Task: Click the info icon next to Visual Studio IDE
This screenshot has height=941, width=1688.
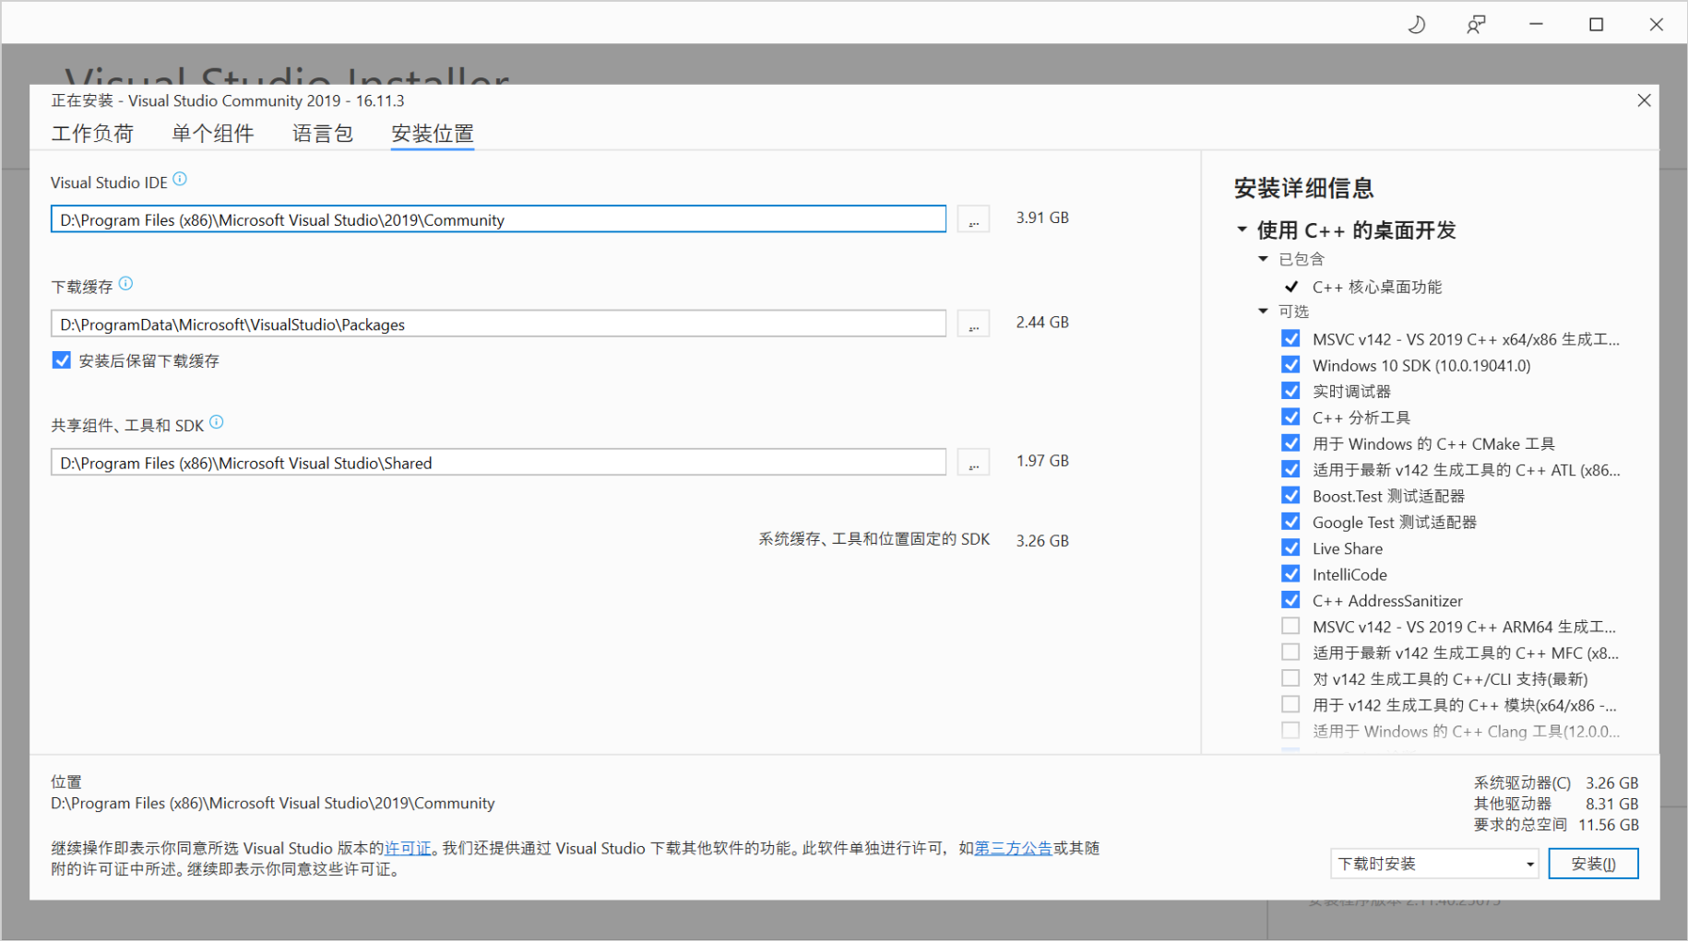Action: [180, 180]
